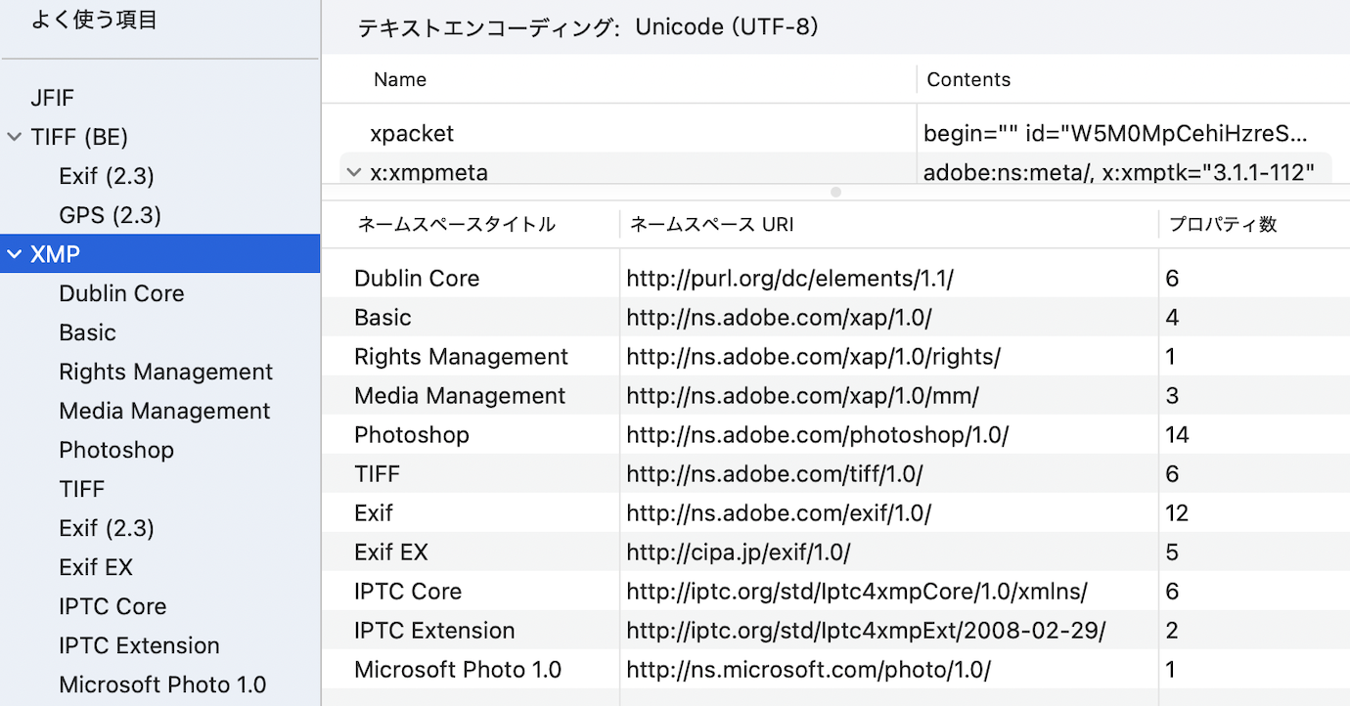This screenshot has width=1350, height=706.
Task: Sort by プロパティ数 column header
Action: click(x=1223, y=225)
